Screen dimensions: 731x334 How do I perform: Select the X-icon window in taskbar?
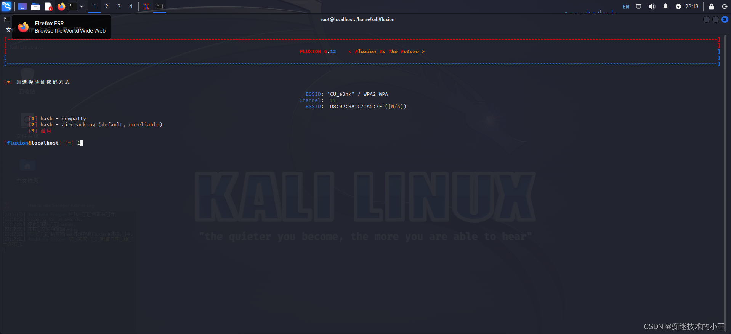[147, 6]
